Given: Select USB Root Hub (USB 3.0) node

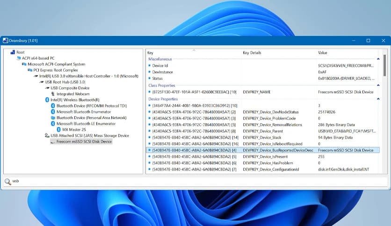Looking at the screenshot, I should tap(65, 82).
